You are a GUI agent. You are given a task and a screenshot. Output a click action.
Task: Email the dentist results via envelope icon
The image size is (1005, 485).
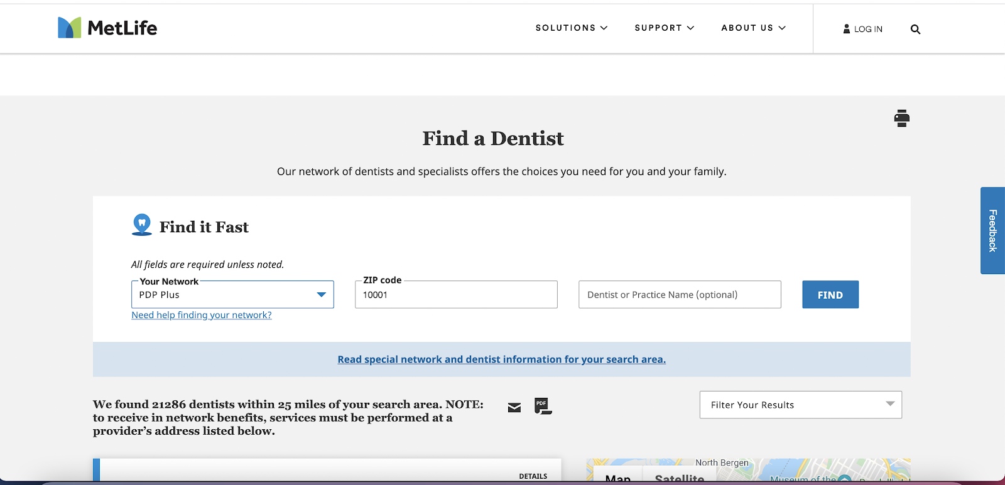coord(514,408)
